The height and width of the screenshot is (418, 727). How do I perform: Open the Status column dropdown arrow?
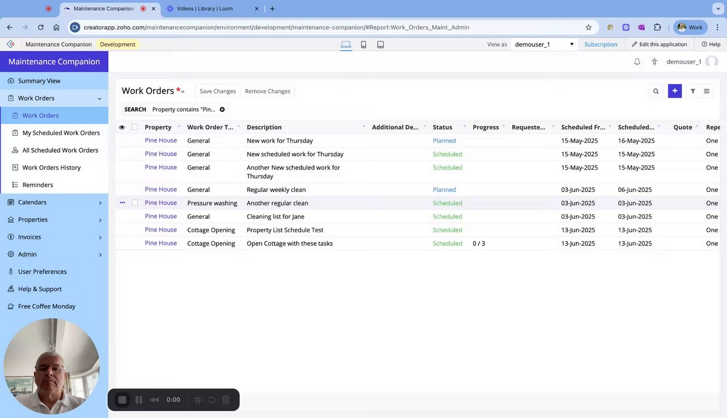coord(464,127)
